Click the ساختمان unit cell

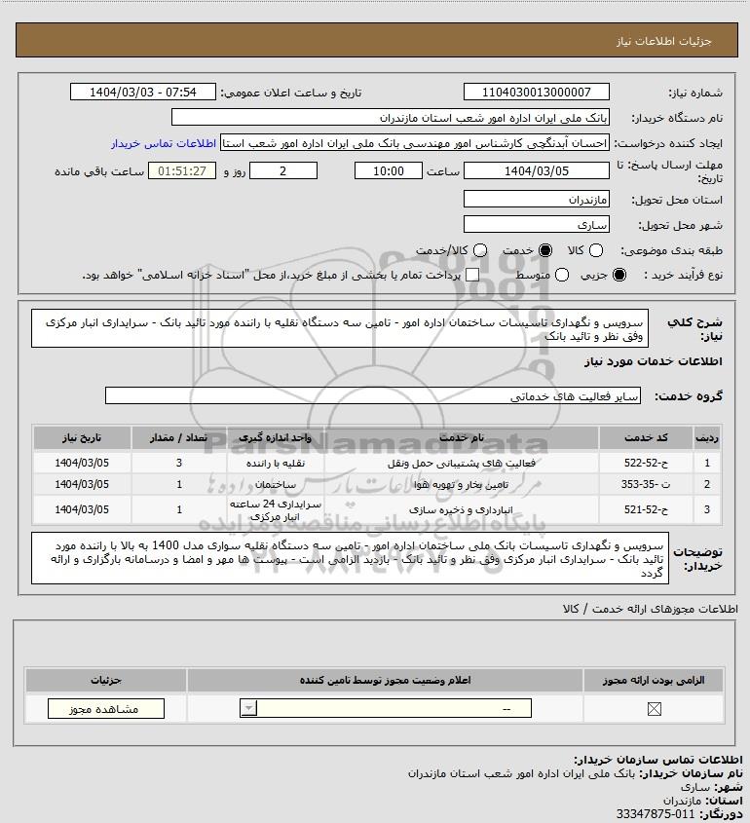(x=276, y=484)
